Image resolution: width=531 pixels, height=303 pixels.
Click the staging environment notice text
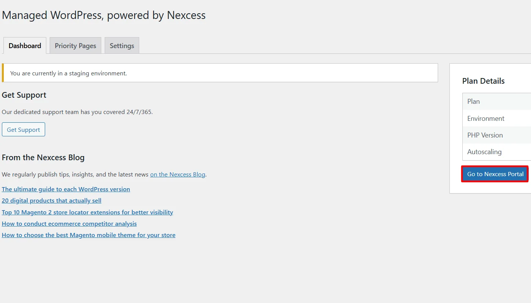tap(69, 73)
